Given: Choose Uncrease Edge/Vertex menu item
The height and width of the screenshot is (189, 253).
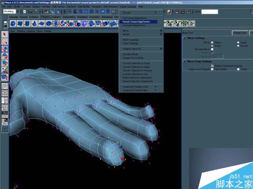Looking at the screenshot, I should tap(134, 25).
